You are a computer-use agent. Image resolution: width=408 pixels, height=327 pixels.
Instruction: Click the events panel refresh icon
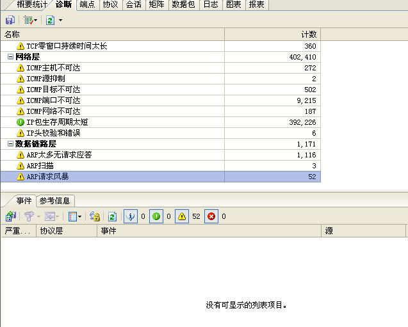[x=113, y=216]
